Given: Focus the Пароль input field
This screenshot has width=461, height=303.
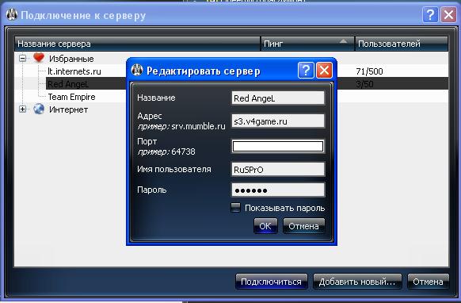Looking at the screenshot, I should (278, 190).
